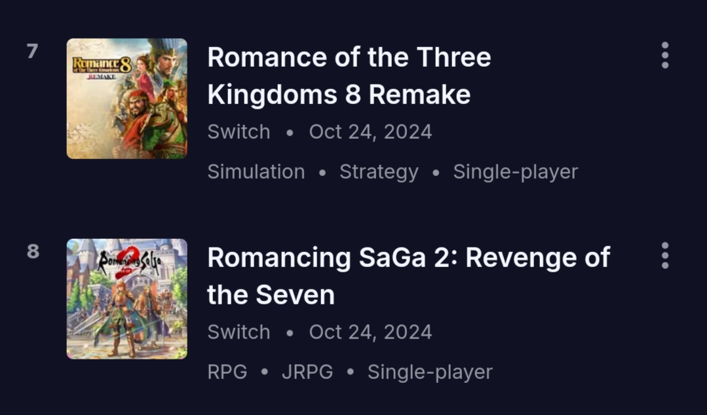Select the Strategy genre tag

[379, 172]
